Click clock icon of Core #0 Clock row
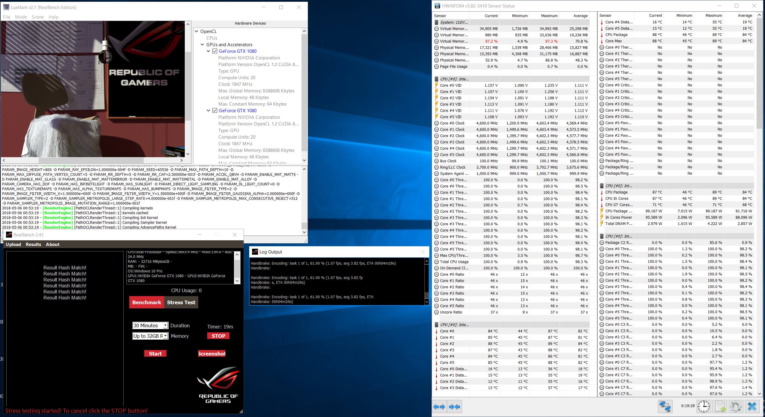 (436, 123)
